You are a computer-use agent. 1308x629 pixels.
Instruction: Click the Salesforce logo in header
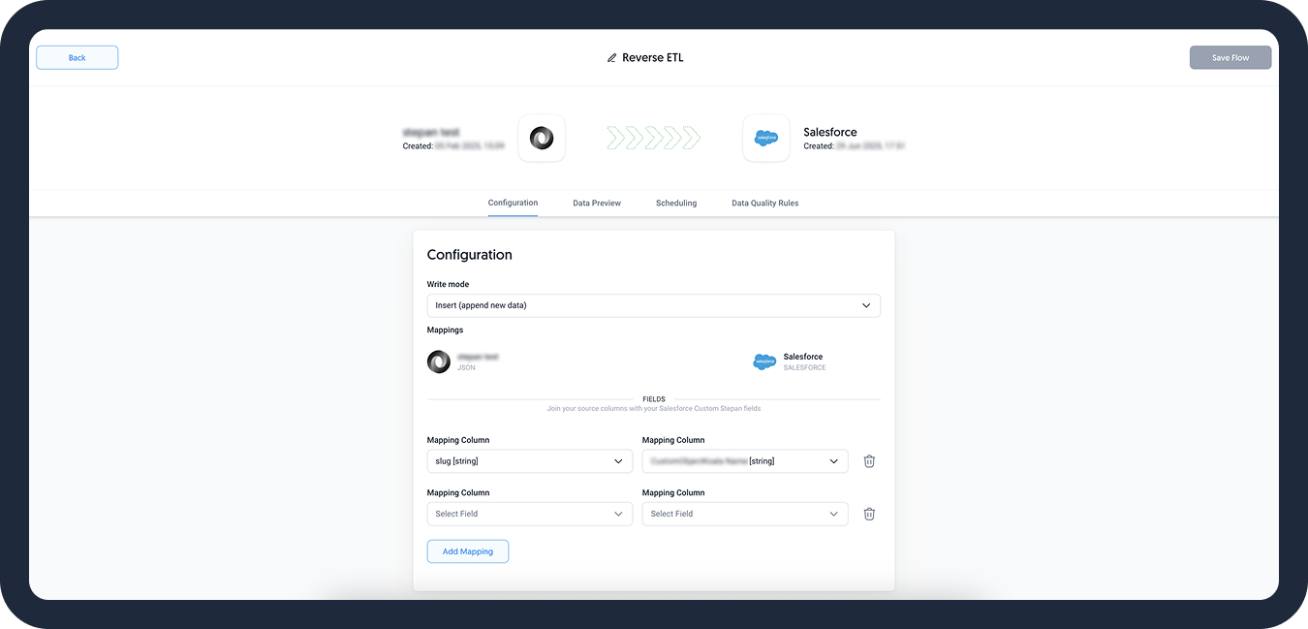click(x=766, y=139)
